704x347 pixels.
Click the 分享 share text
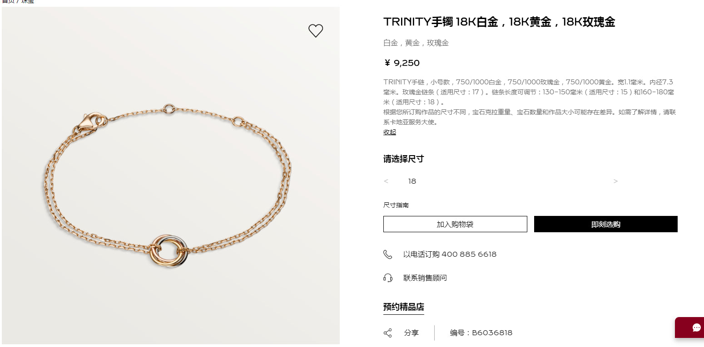pos(411,333)
